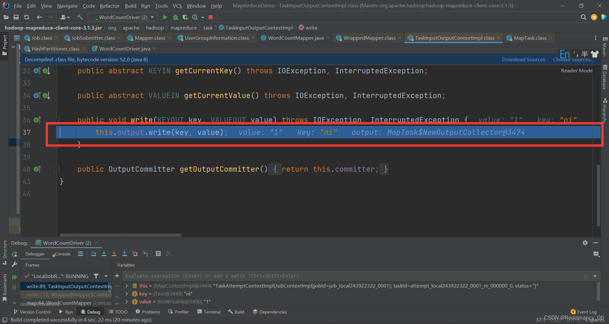Open Search Everywhere magnifier icon
Screen dimensions: 609x324
pyautogui.click(x=583, y=17)
